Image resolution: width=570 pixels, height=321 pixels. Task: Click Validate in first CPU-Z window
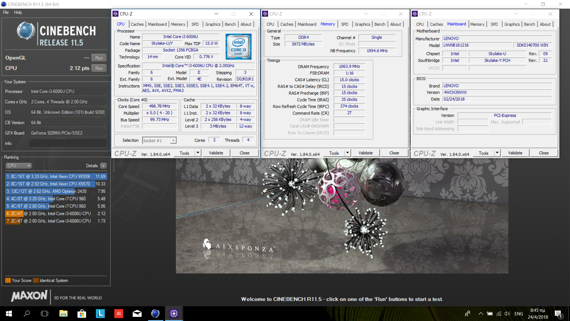click(216, 153)
